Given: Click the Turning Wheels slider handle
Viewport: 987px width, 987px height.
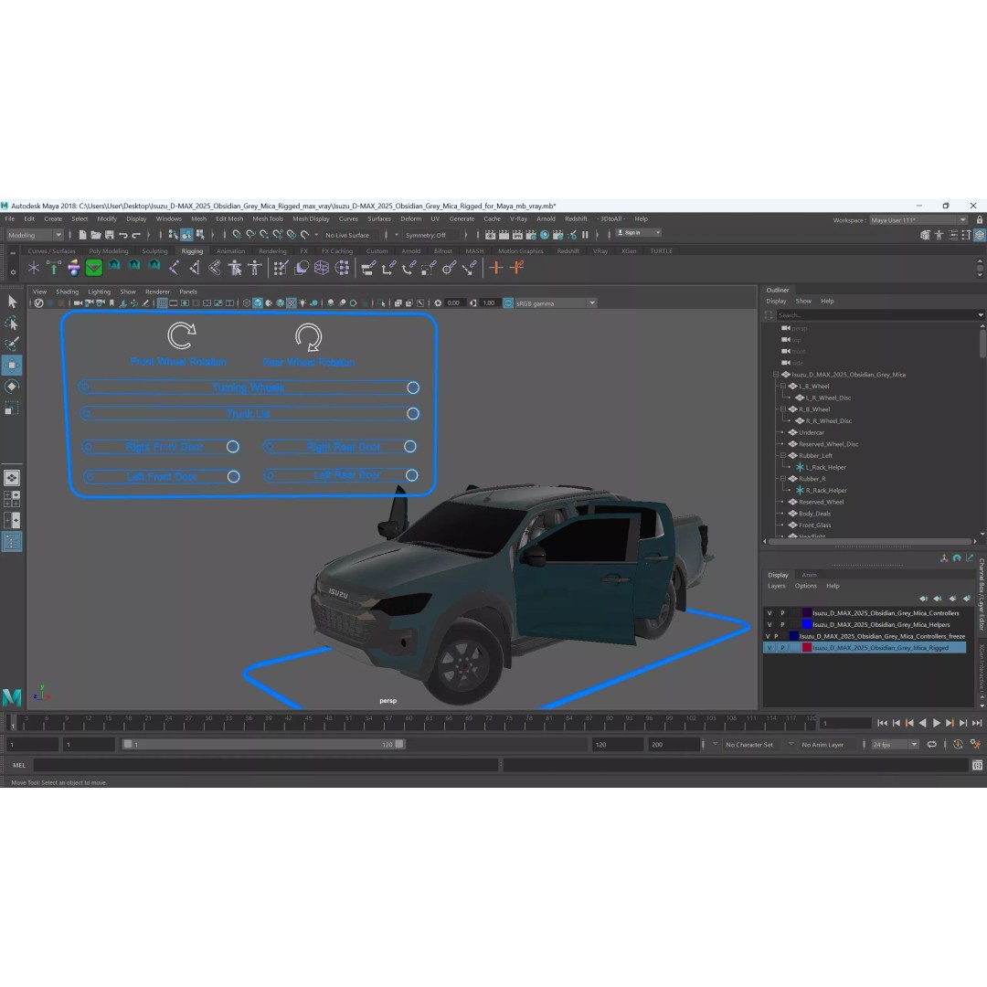Looking at the screenshot, I should click(413, 387).
